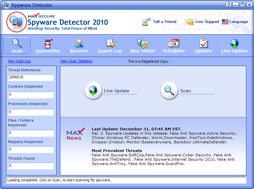Open the Scheduler calendar icon
The height and width of the screenshot is (189, 254).
tap(173, 44)
